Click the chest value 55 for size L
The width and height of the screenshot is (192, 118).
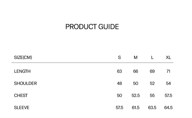pyautogui.click(x=152, y=95)
